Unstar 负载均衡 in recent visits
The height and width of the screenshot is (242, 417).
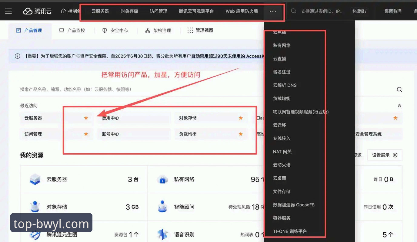click(x=241, y=134)
